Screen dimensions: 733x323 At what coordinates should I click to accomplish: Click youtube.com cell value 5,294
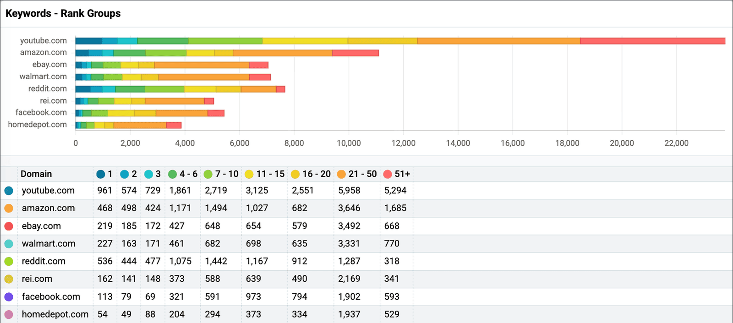(x=395, y=191)
